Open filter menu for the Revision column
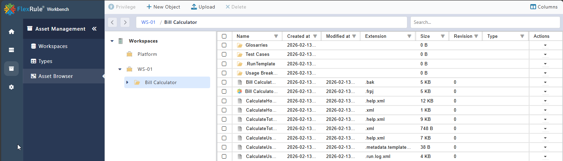Screen dimensions: 563x161 point(476,36)
